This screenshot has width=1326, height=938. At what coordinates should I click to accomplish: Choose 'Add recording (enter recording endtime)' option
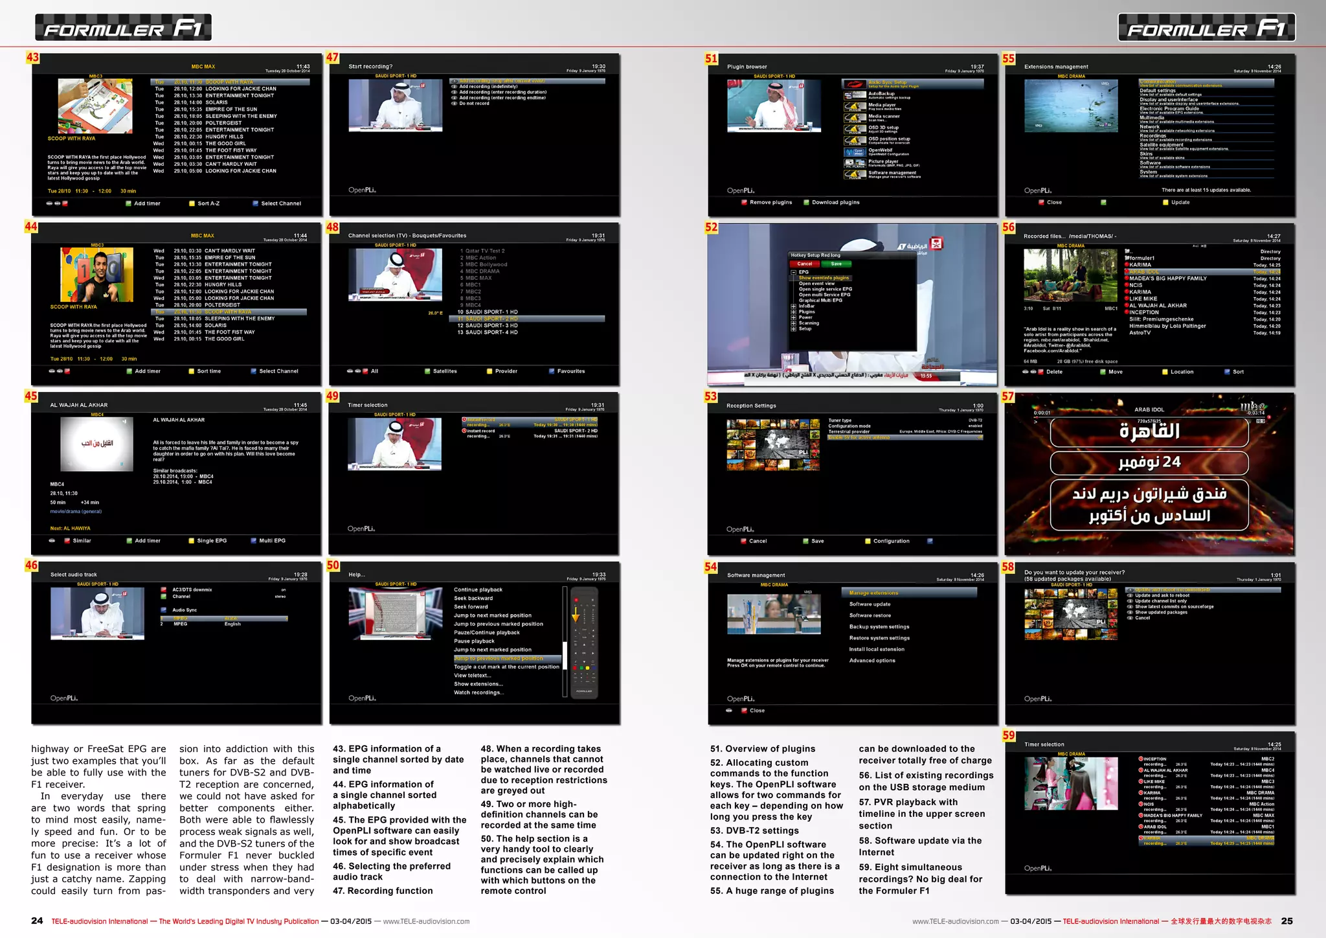point(499,98)
